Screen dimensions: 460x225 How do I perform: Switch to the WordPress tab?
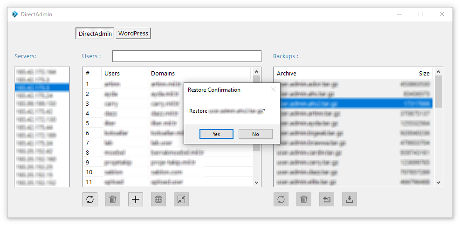pyautogui.click(x=133, y=34)
